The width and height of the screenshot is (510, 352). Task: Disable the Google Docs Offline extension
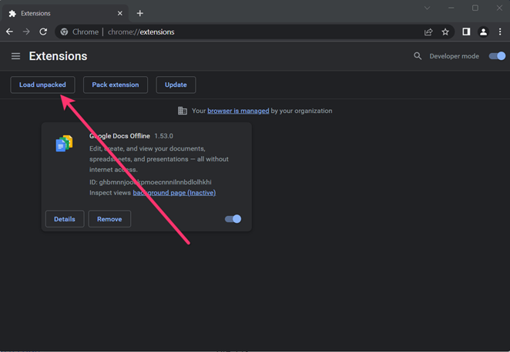click(x=233, y=219)
